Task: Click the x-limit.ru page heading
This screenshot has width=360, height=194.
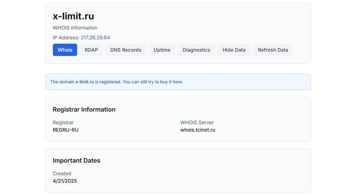Action: [x=73, y=16]
